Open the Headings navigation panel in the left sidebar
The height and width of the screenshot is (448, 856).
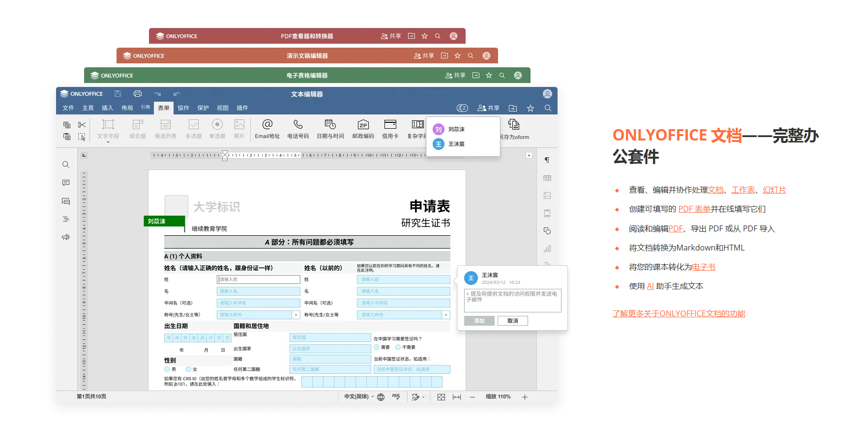coord(65,219)
